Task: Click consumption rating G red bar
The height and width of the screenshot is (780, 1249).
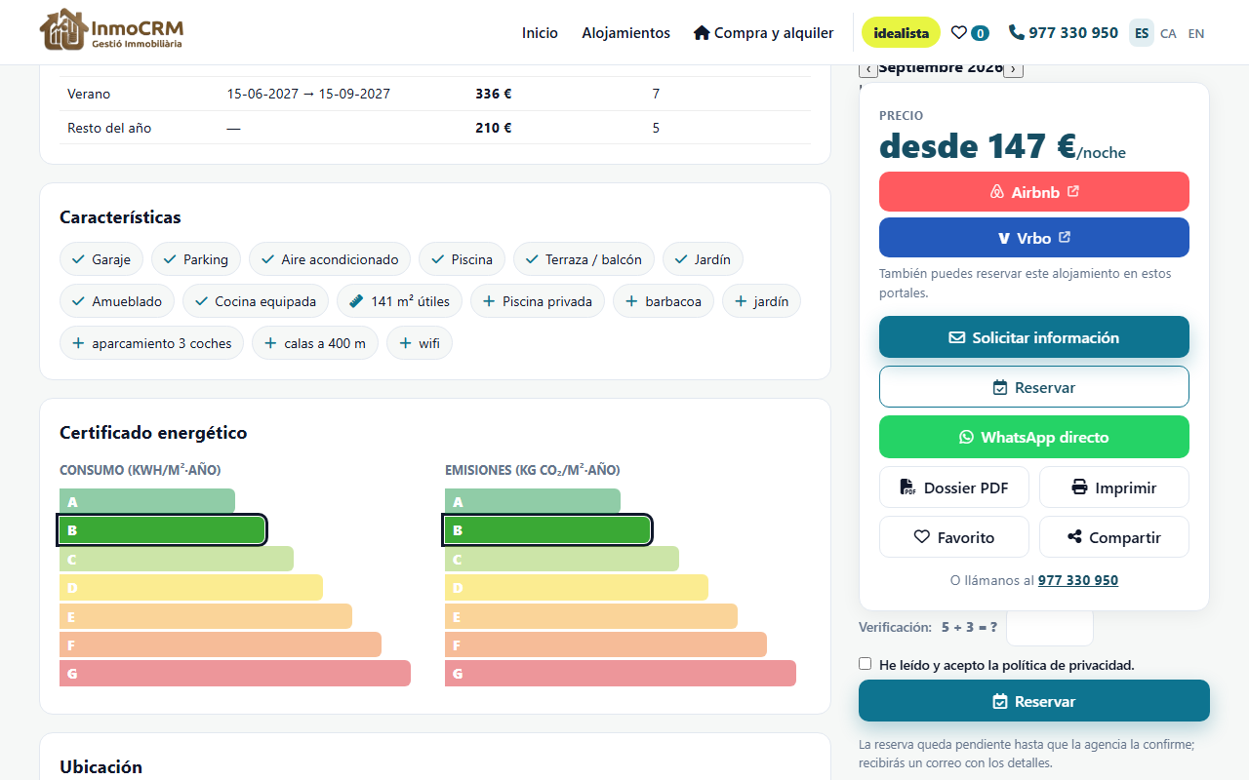Action: pyautogui.click(x=235, y=674)
